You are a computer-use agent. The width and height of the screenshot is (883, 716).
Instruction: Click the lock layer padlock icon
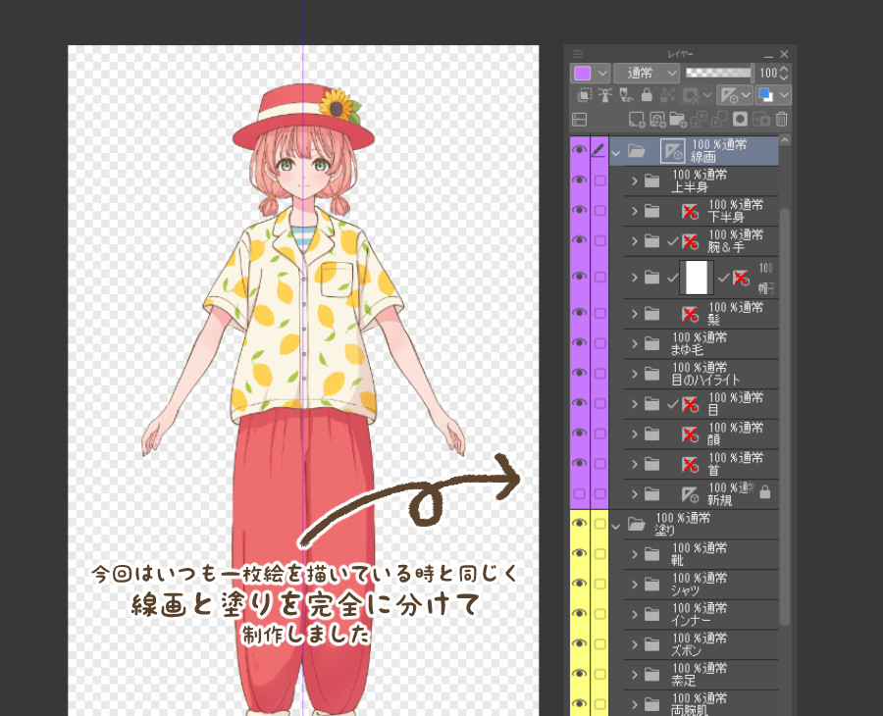pos(646,95)
